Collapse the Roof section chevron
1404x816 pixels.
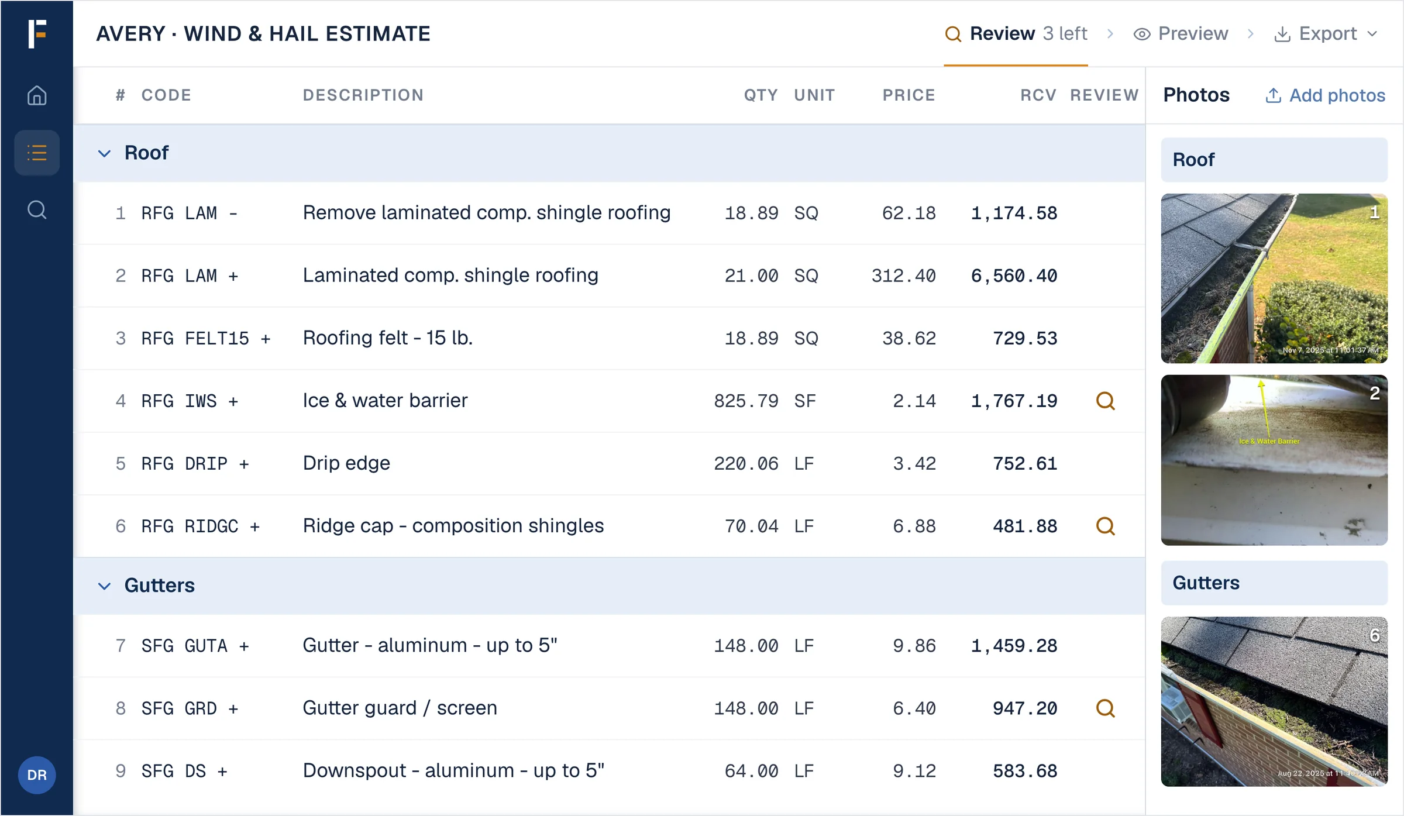(x=104, y=153)
